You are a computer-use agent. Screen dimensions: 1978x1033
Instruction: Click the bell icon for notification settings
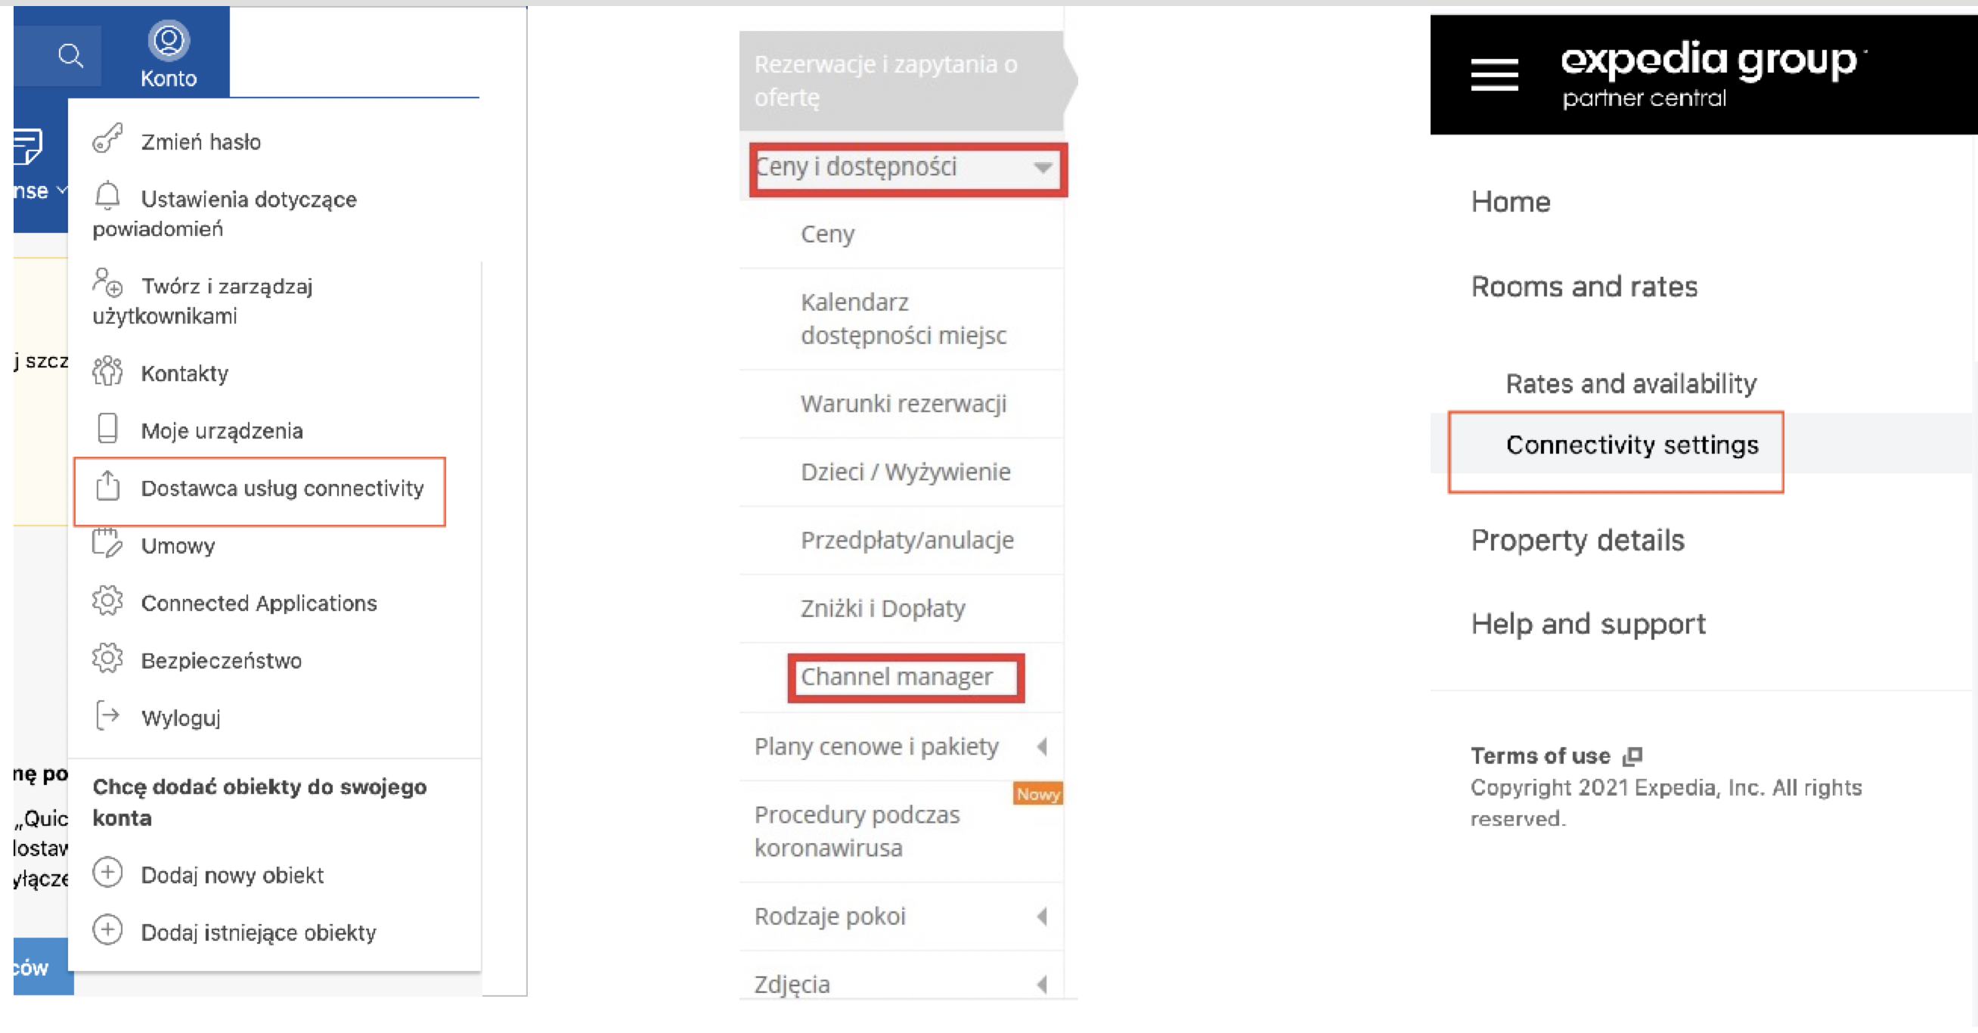[107, 197]
